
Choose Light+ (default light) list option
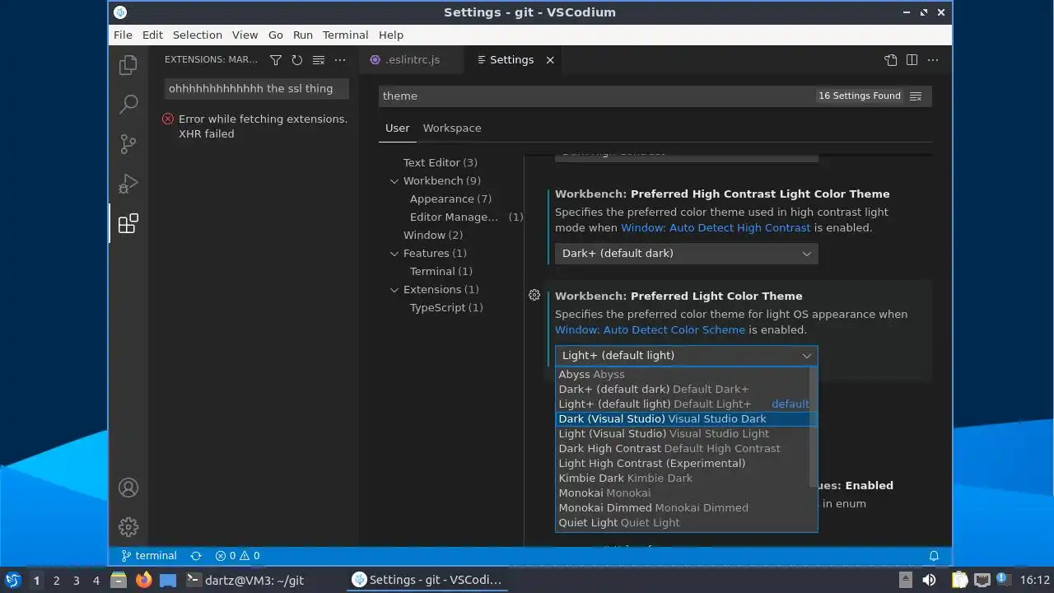(x=683, y=404)
